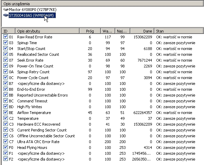Click the Dane column header
Screen dimensions: 204x165
point(142,31)
